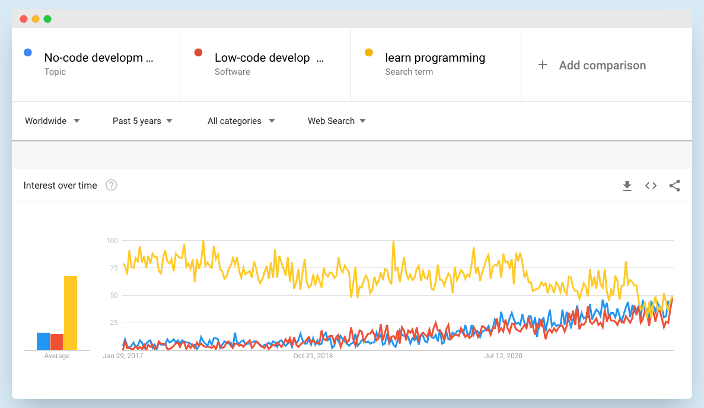
Task: Edit the learn programming search term
Action: click(435, 58)
